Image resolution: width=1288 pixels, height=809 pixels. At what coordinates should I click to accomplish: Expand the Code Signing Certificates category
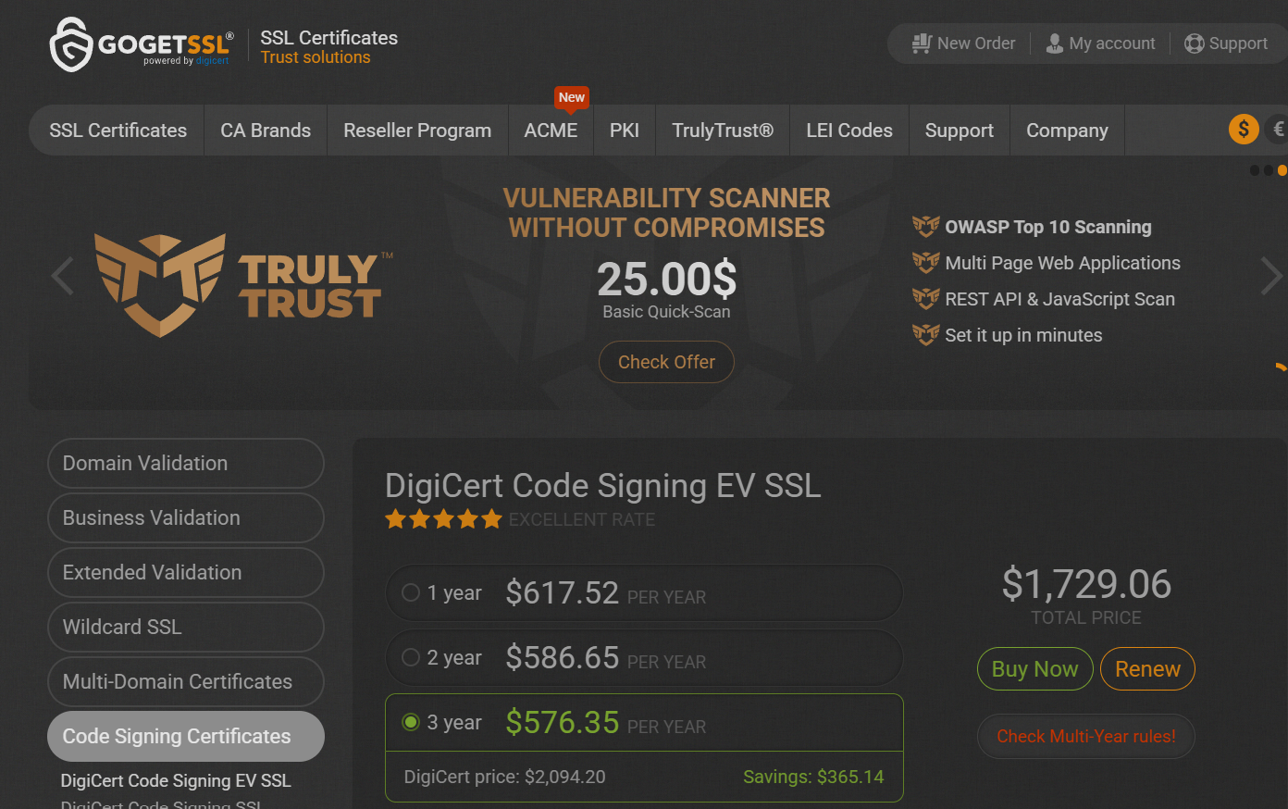(186, 736)
